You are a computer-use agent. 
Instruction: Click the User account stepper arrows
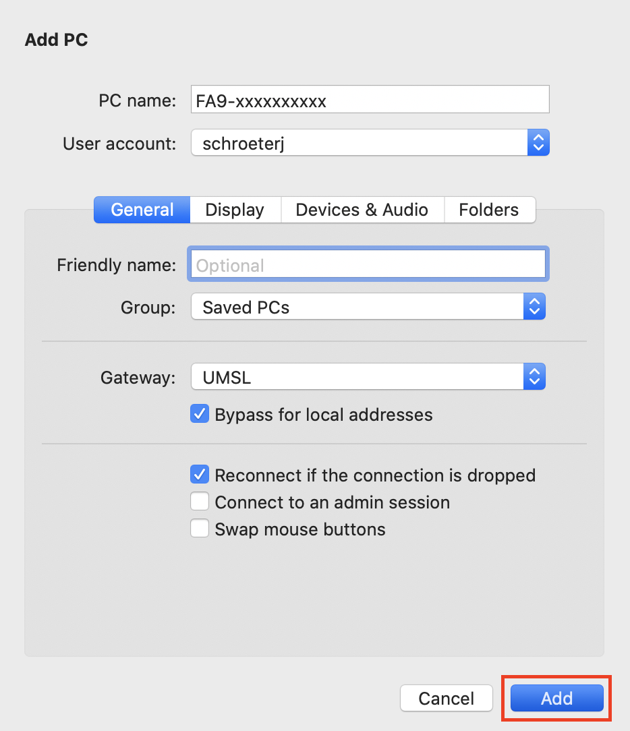(538, 142)
